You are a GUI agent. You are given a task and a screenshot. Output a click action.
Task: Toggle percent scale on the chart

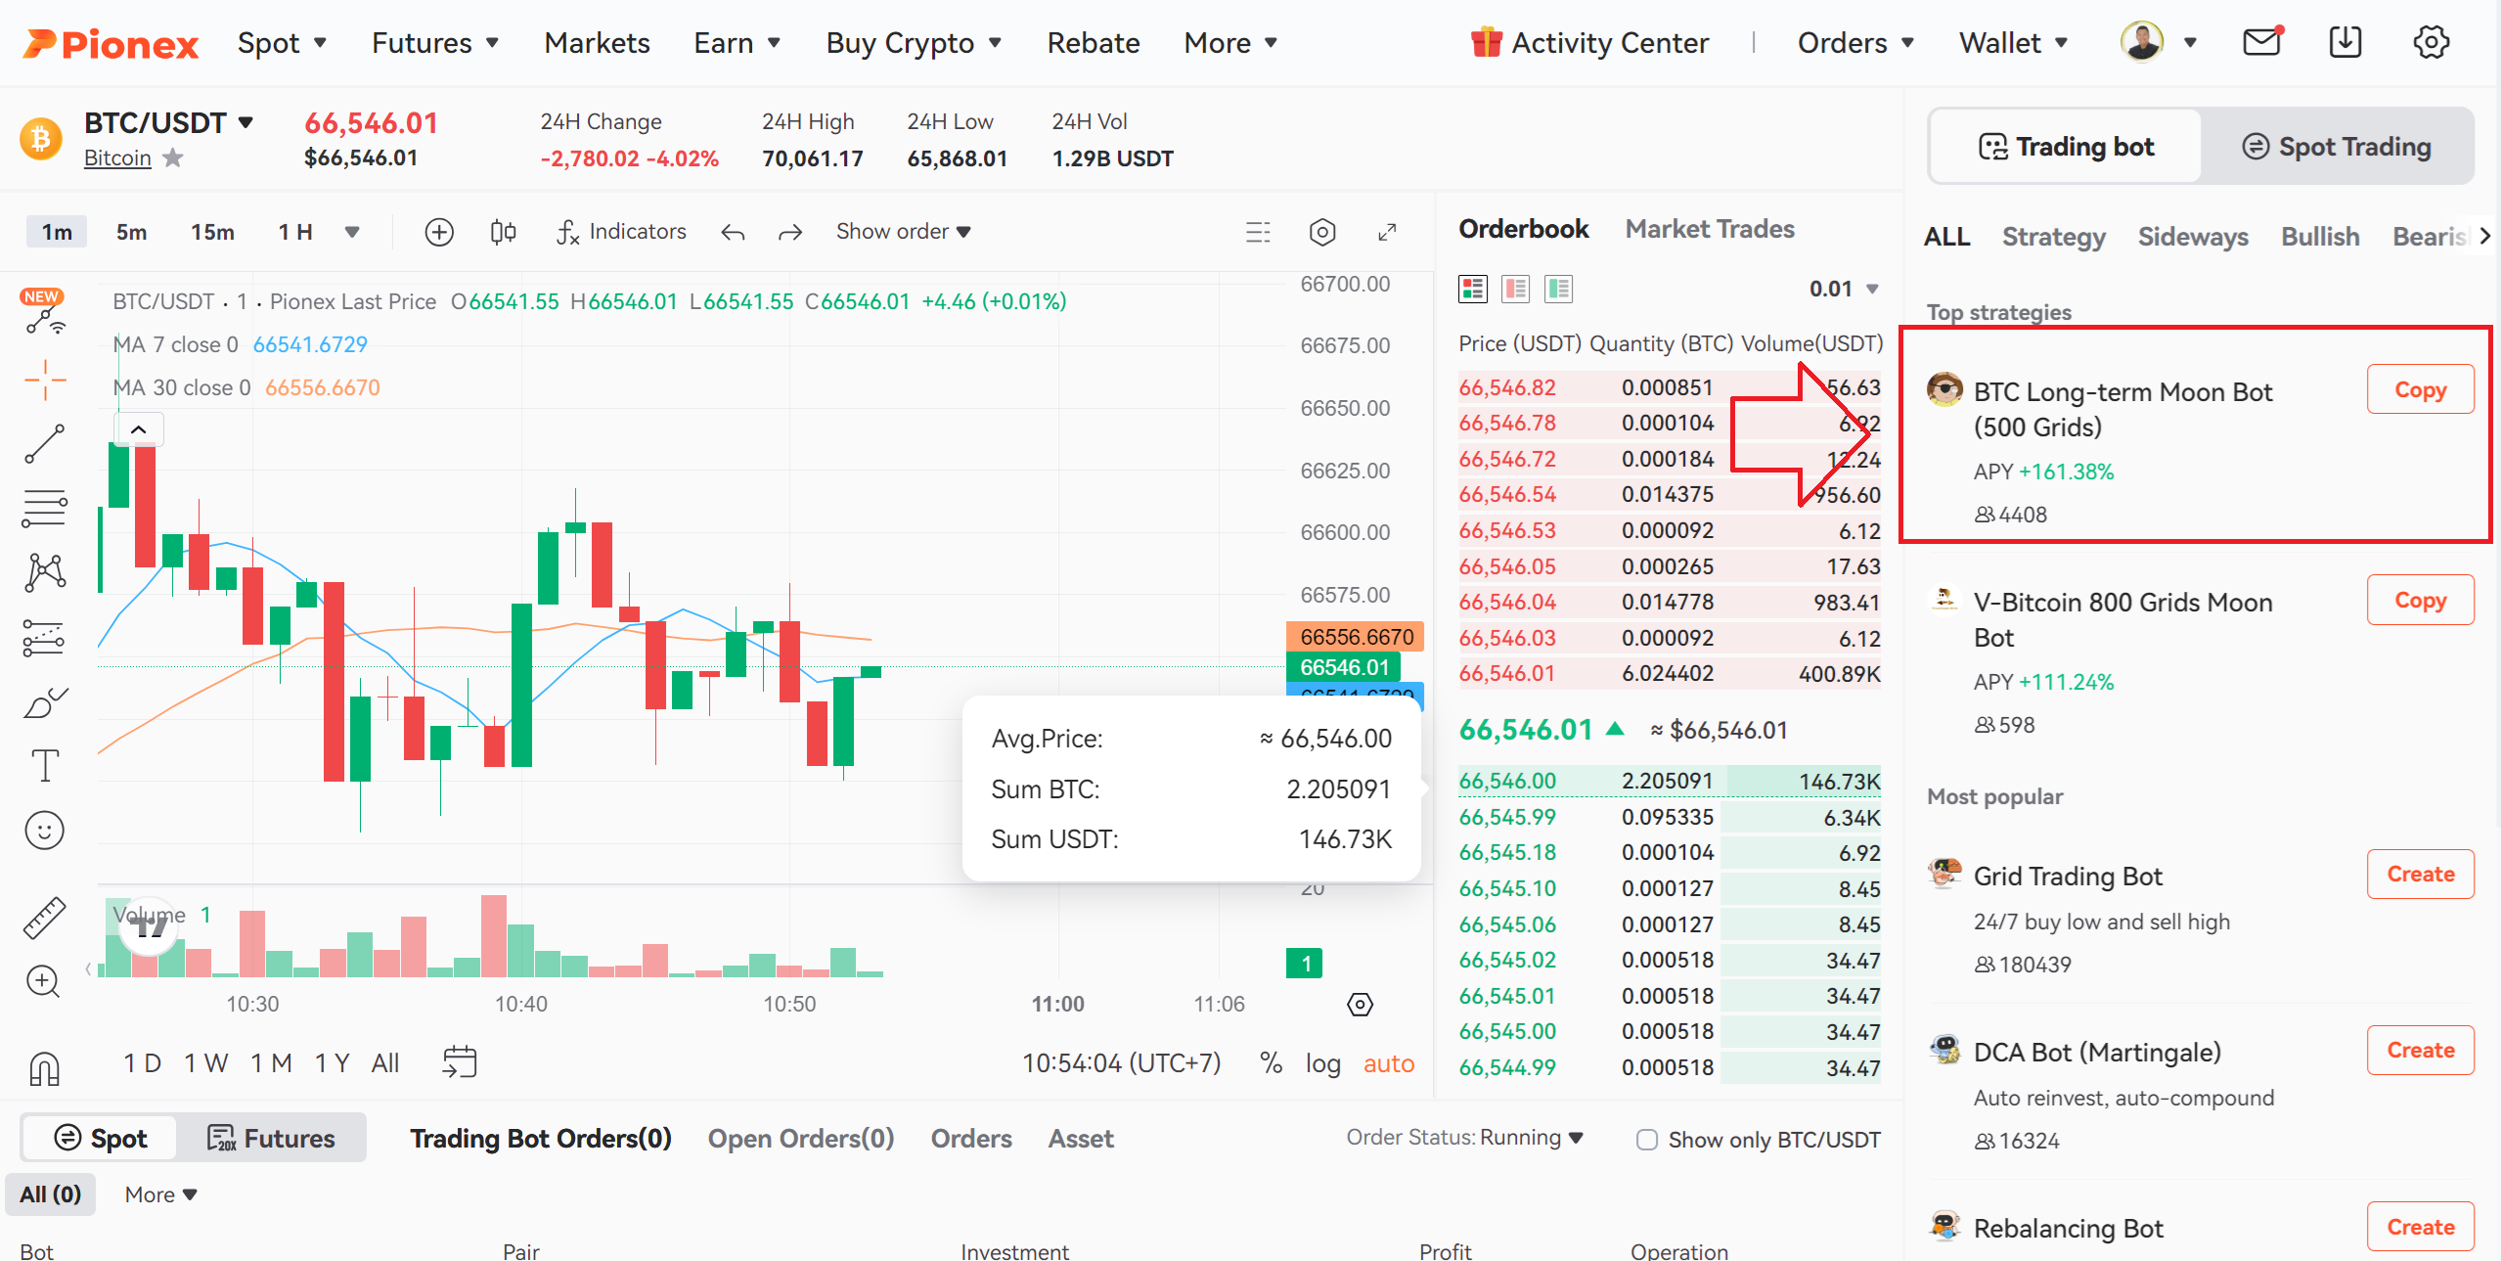[1271, 1063]
